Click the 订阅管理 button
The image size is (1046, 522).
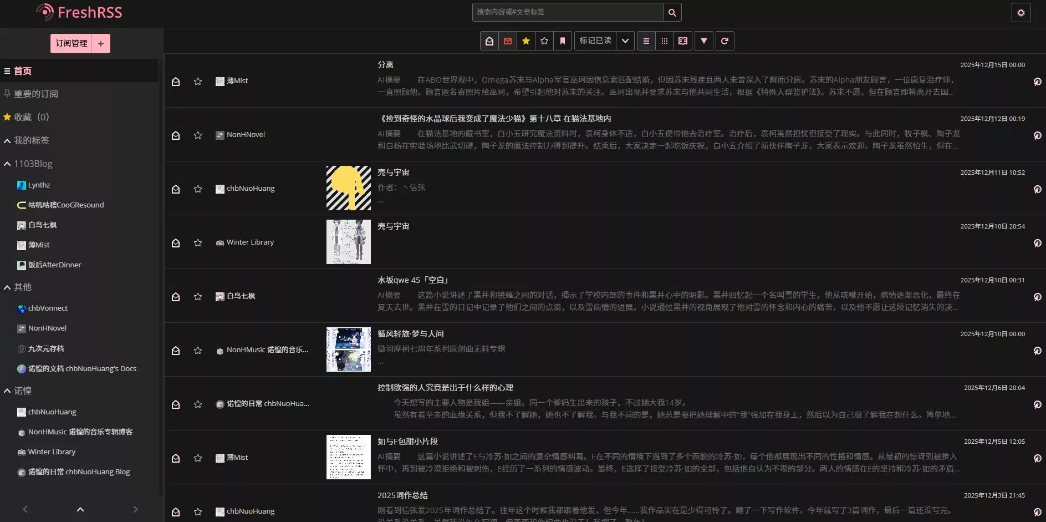(x=72, y=44)
